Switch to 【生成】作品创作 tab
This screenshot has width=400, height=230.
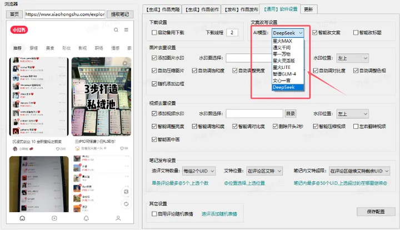202,9
